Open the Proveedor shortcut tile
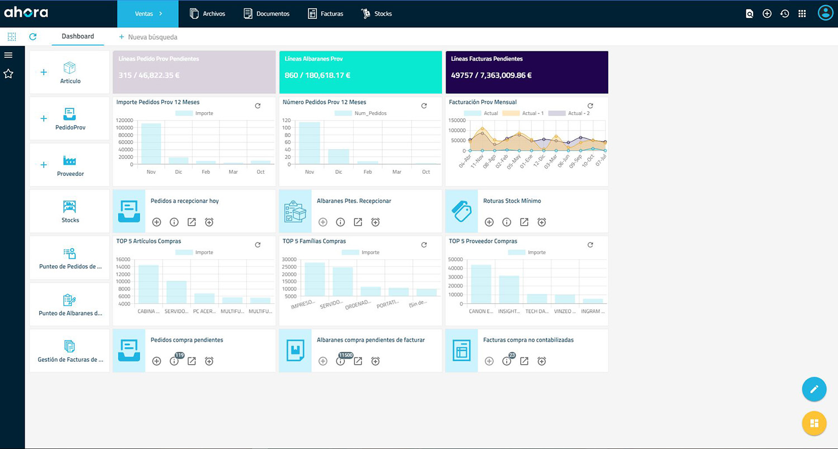 (x=70, y=165)
